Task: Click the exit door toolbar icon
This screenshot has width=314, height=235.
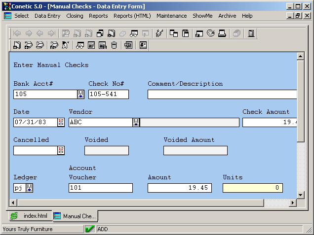Action: (251, 34)
